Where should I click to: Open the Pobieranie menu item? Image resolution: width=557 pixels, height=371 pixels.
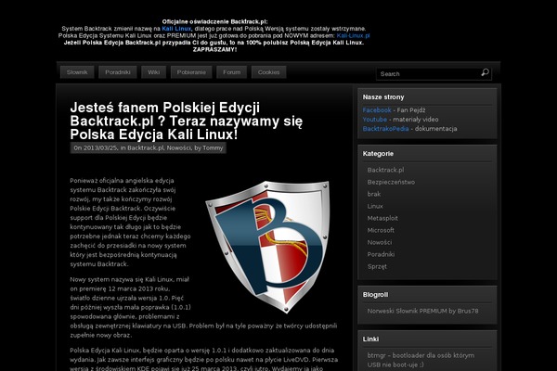(191, 72)
